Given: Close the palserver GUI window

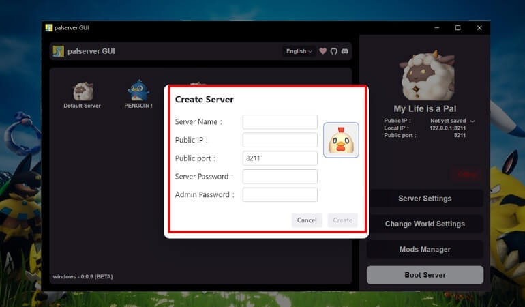Looking at the screenshot, I should tap(479, 28).
